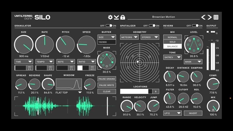
Task: Open the NOTE pitch mode dropdown
Action: pyautogui.click(x=66, y=62)
